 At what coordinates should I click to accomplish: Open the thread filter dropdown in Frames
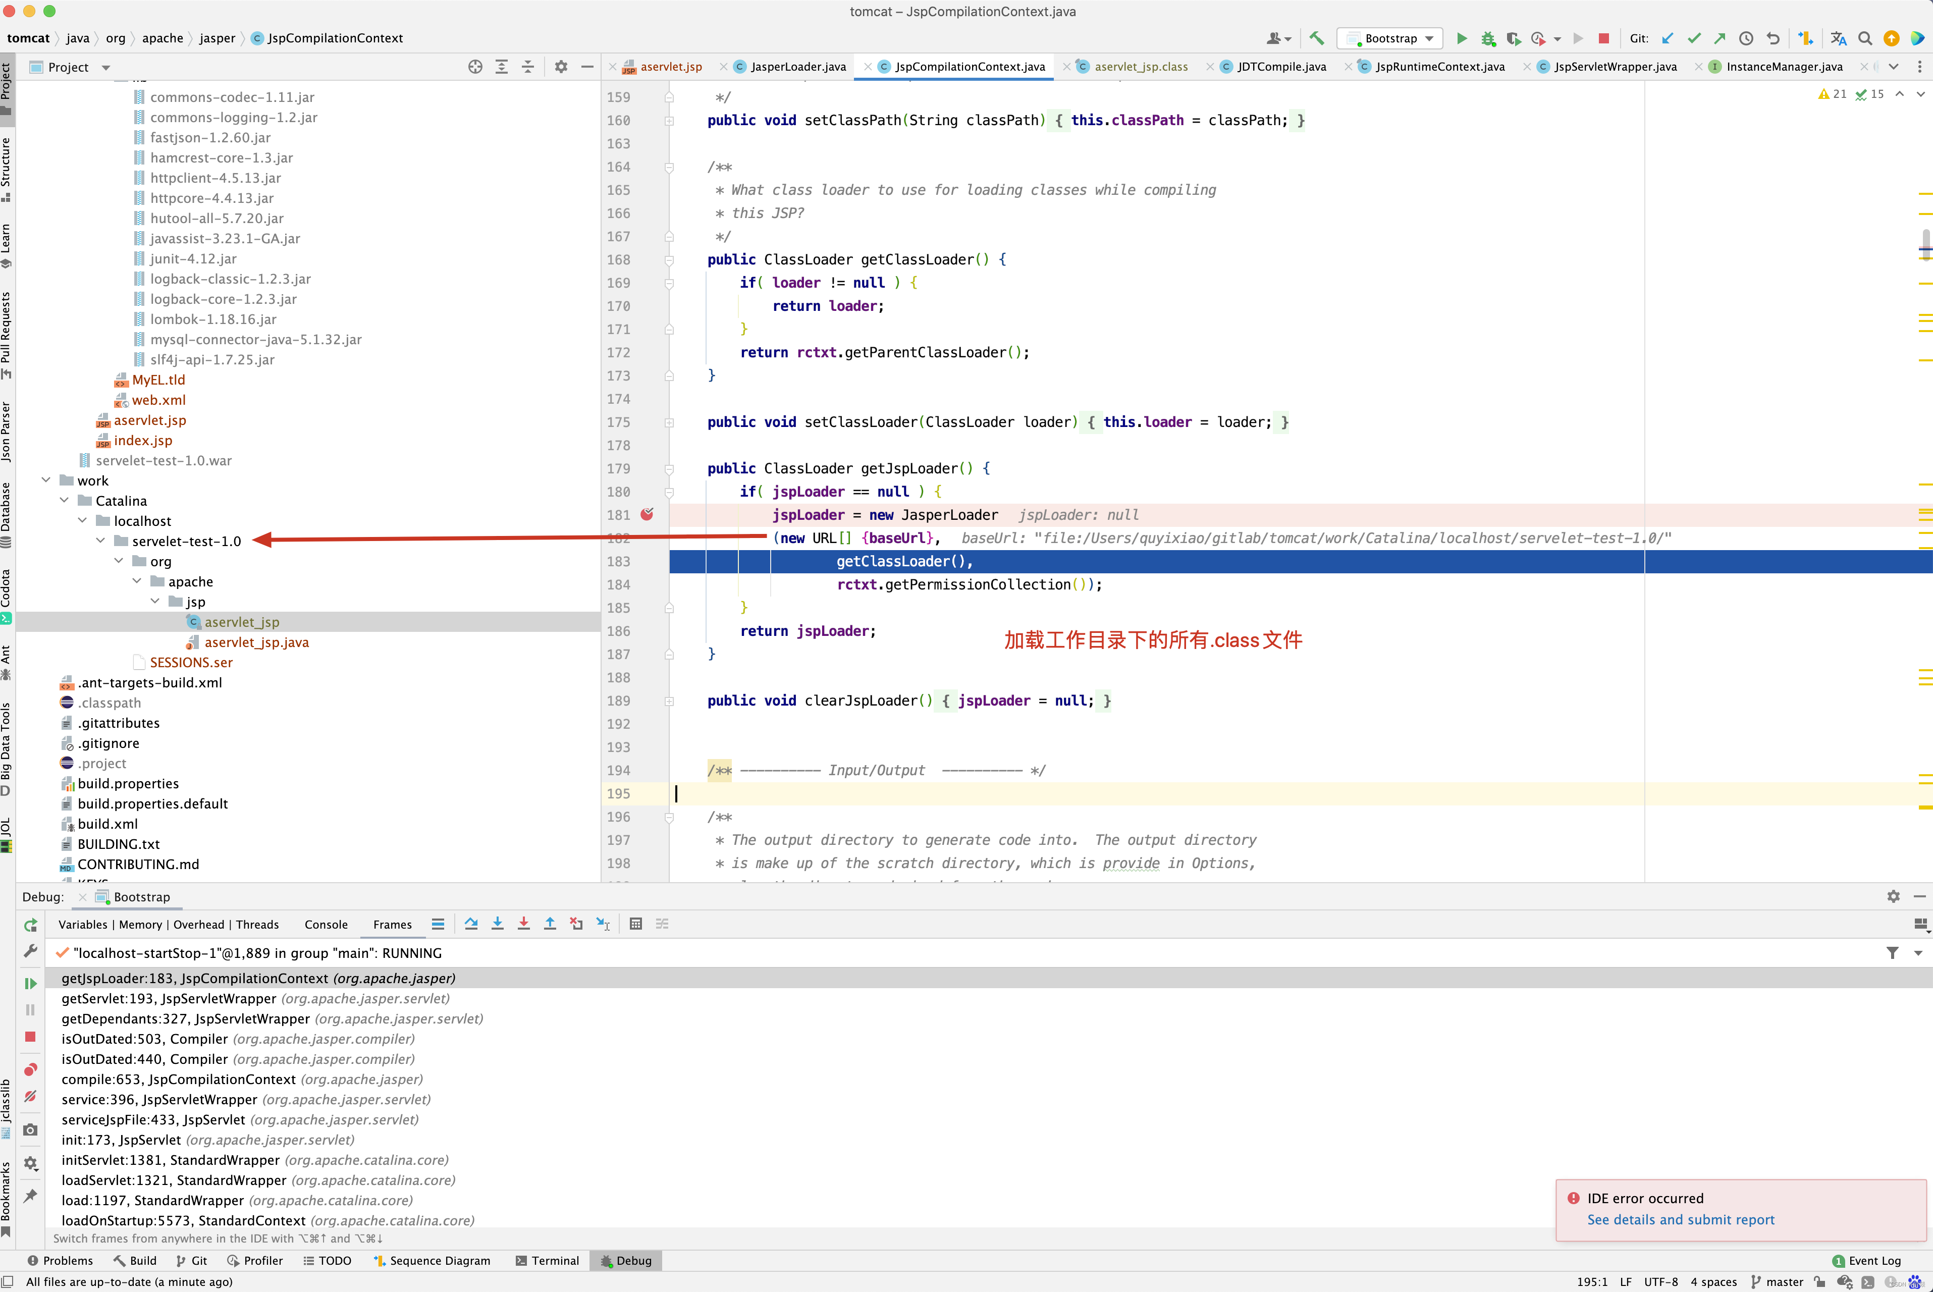click(x=1918, y=952)
